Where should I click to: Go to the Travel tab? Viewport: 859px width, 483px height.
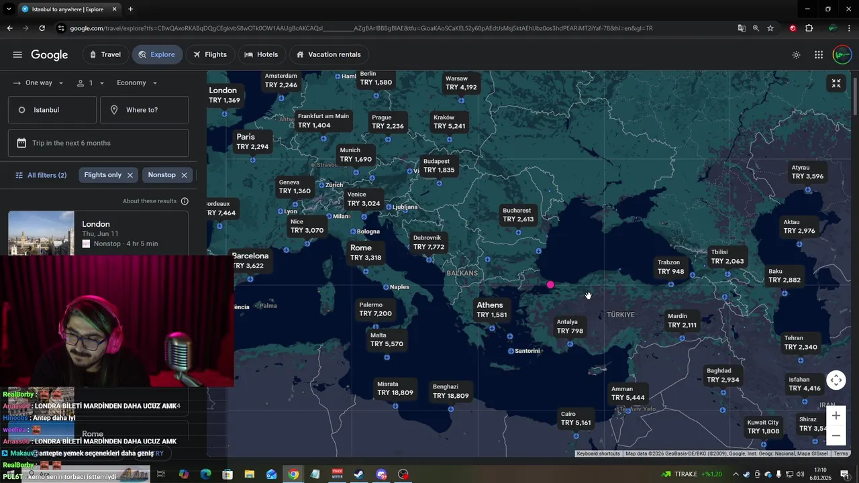[x=105, y=55]
